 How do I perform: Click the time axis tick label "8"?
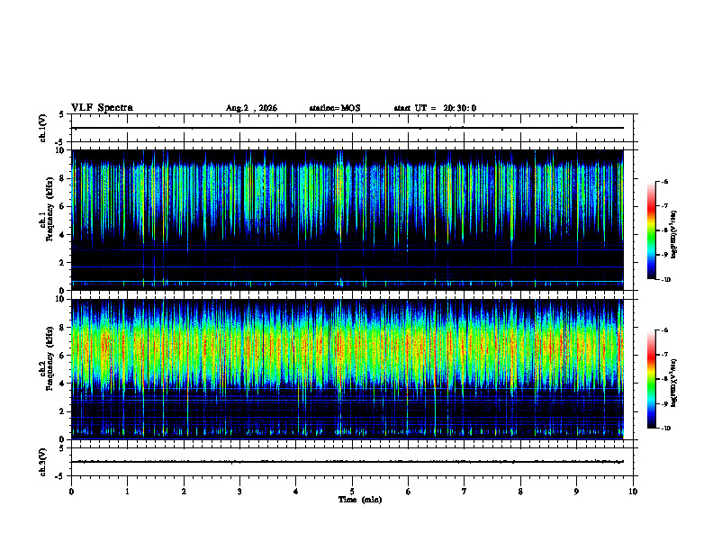[520, 492]
